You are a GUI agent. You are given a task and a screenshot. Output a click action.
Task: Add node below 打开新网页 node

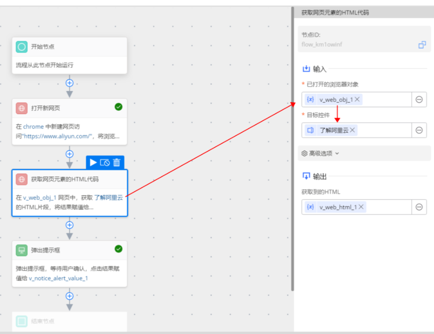tap(69, 154)
